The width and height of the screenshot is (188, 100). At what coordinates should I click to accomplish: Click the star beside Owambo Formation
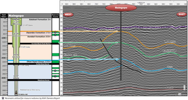pos(55,32)
